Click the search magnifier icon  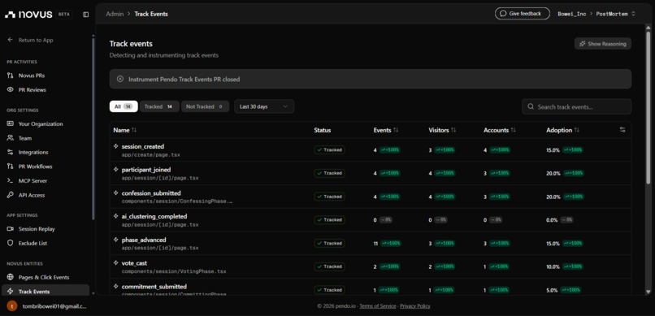pyautogui.click(x=531, y=106)
